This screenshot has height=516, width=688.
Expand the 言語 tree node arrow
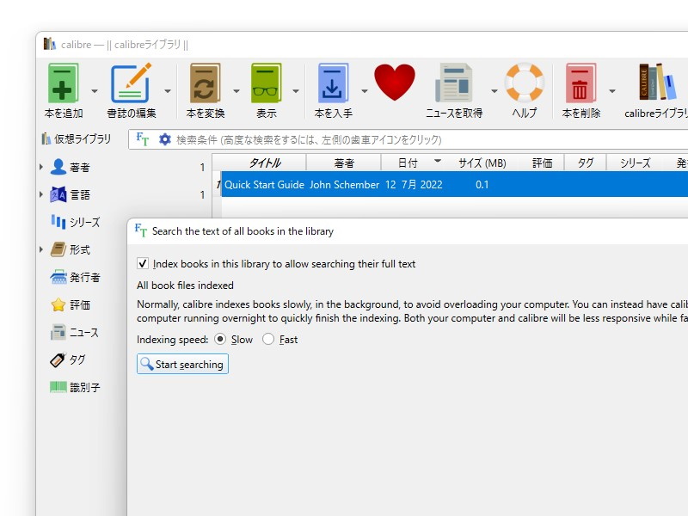tap(40, 194)
